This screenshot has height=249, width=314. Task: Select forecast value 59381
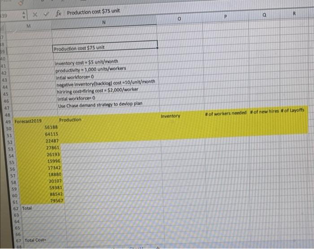56,187
